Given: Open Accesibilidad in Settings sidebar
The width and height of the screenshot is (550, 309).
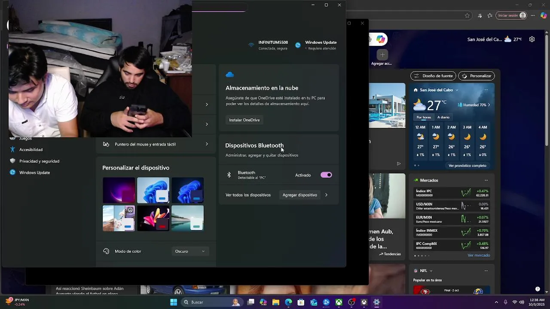Looking at the screenshot, I should [31, 150].
